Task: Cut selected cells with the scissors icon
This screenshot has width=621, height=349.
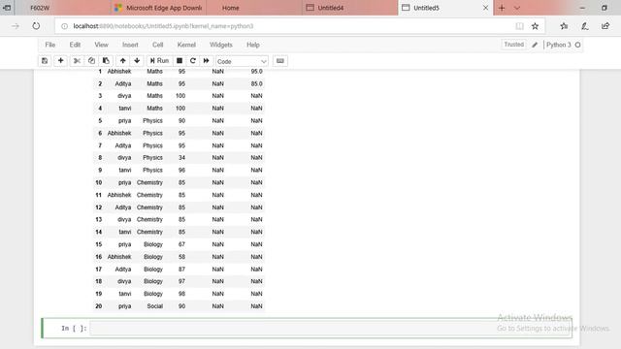Action: pyautogui.click(x=77, y=61)
